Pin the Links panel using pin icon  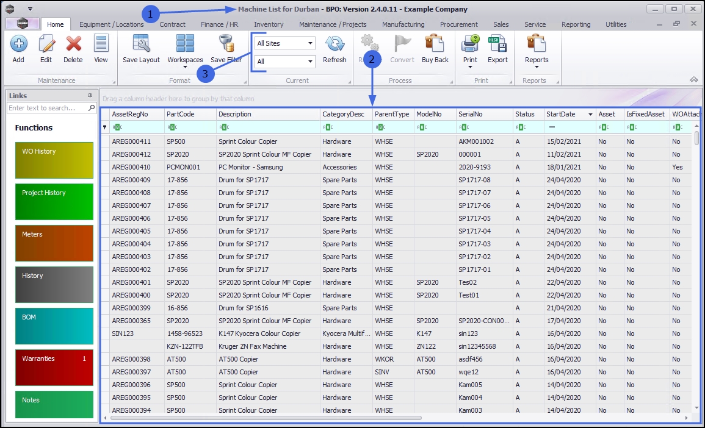[90, 96]
